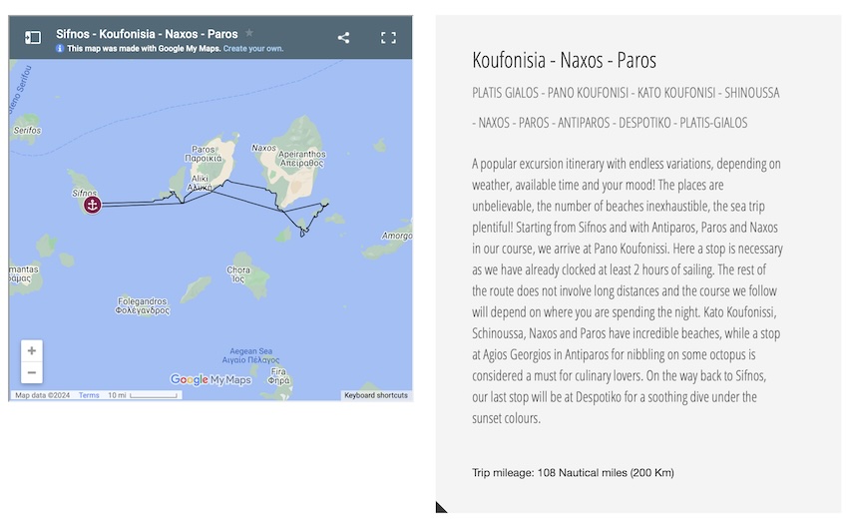Viewport: 848px width, 520px height.
Task: Click the Paros Παροικιά label on the map
Action: click(204, 154)
